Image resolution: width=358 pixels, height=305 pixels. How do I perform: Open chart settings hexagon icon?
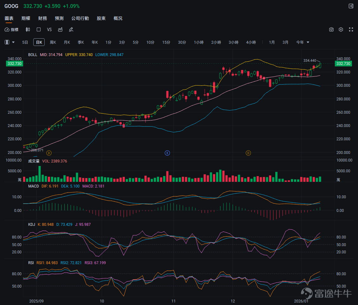[x=341, y=29]
